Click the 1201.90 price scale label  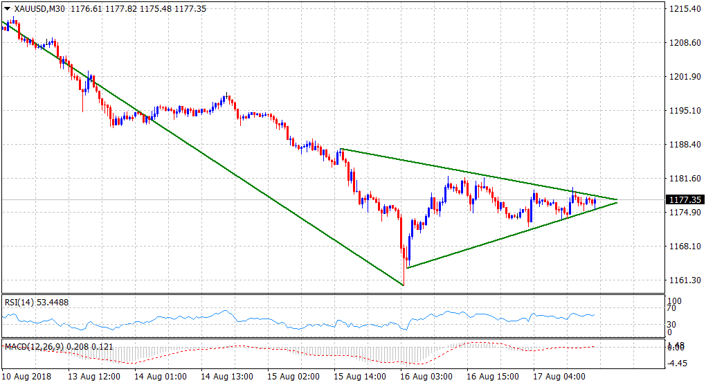pos(682,77)
